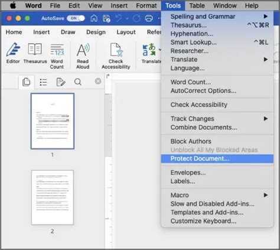Select the page 2 thumbnail
The image size is (280, 250).
(x=53, y=197)
